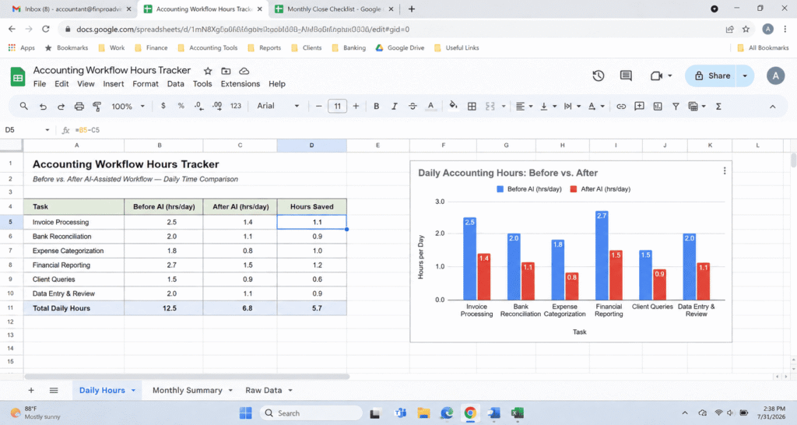Open the search menus magnifier tool

[x=24, y=106]
